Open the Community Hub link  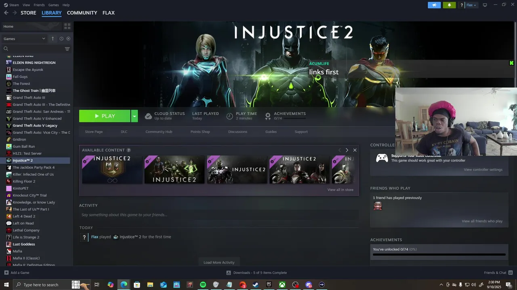coord(159,132)
